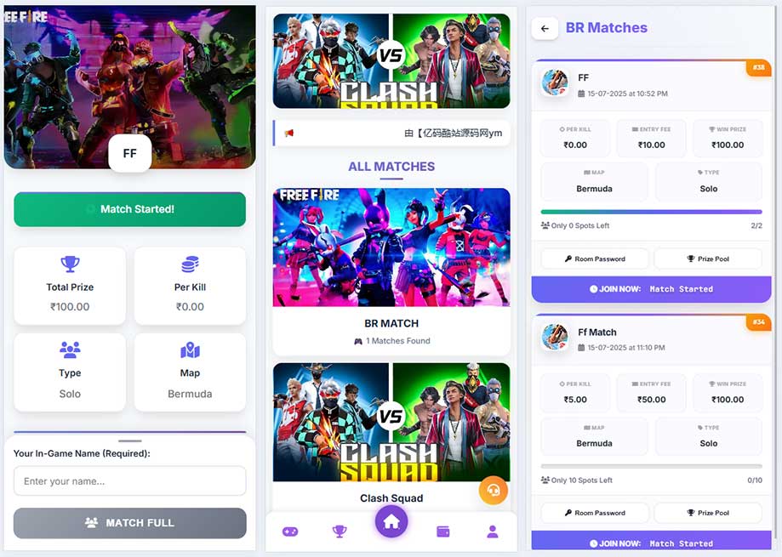Show Room Password for Ff Match

595,513
